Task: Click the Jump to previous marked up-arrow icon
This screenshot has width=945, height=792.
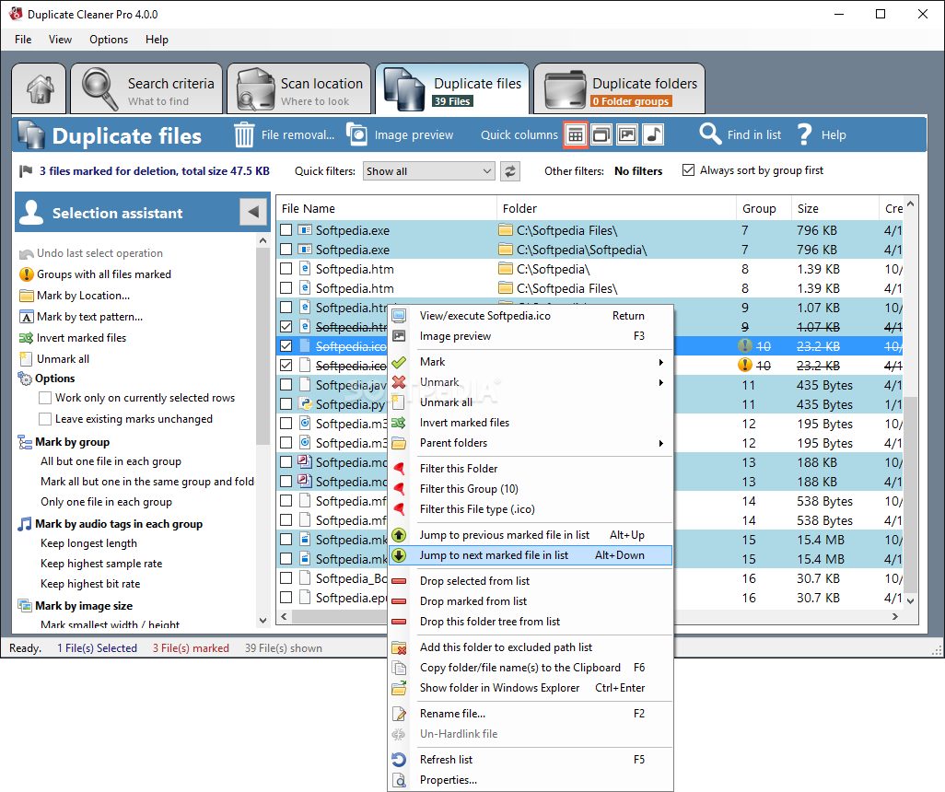Action: tap(399, 535)
